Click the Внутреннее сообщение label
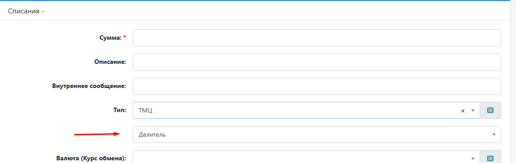The image size is (516, 163). [89, 86]
